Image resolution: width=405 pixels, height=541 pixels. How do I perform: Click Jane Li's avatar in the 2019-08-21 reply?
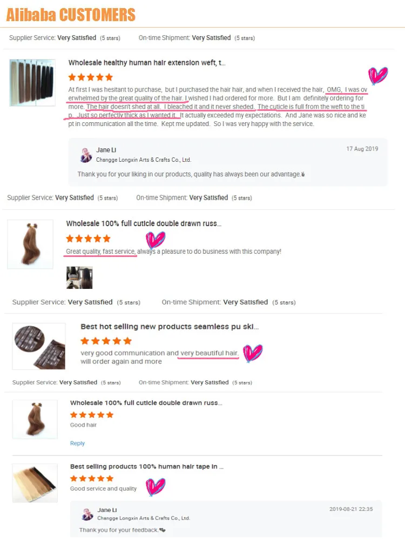point(87,514)
